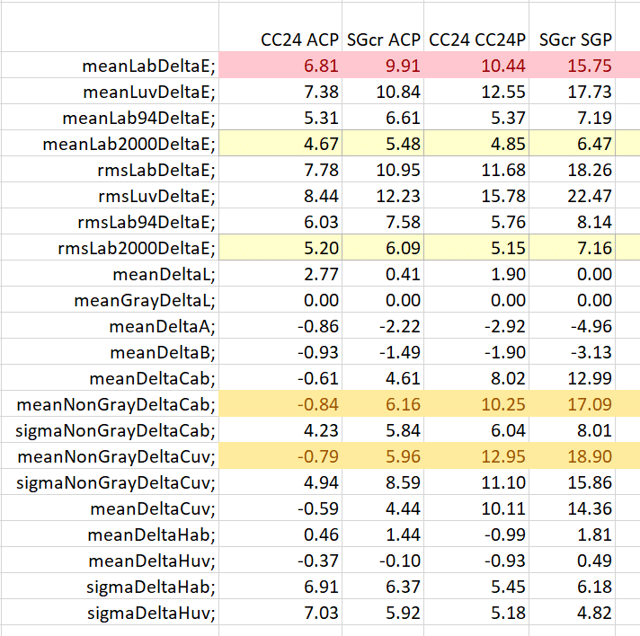This screenshot has height=636, width=640.
Task: Click the cell showing 22.47
Action: [x=572, y=196]
